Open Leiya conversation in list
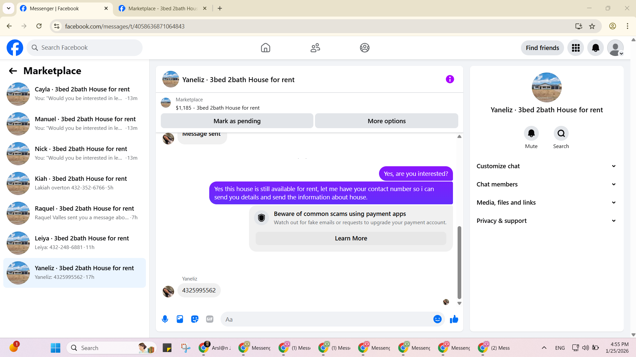This screenshot has height=357, width=636. tap(75, 243)
